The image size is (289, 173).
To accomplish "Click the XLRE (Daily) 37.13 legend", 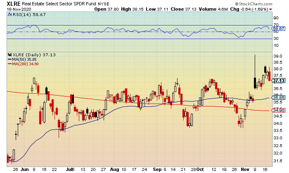I will [34, 55].
